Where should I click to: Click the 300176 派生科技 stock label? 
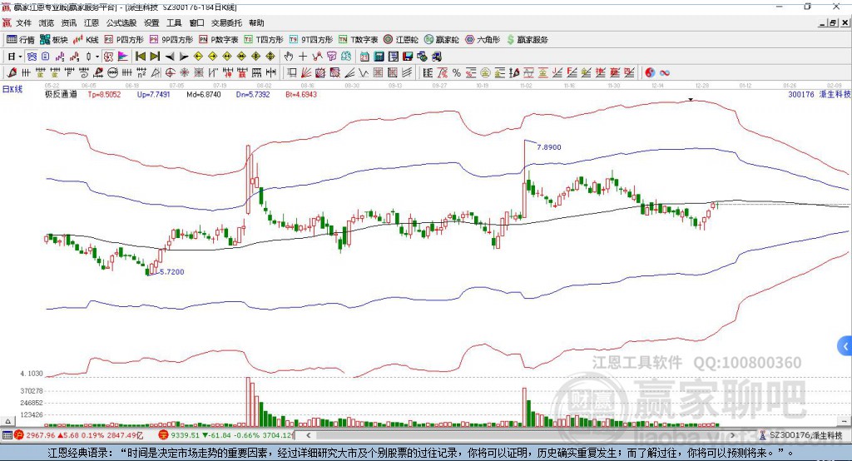[x=820, y=94]
